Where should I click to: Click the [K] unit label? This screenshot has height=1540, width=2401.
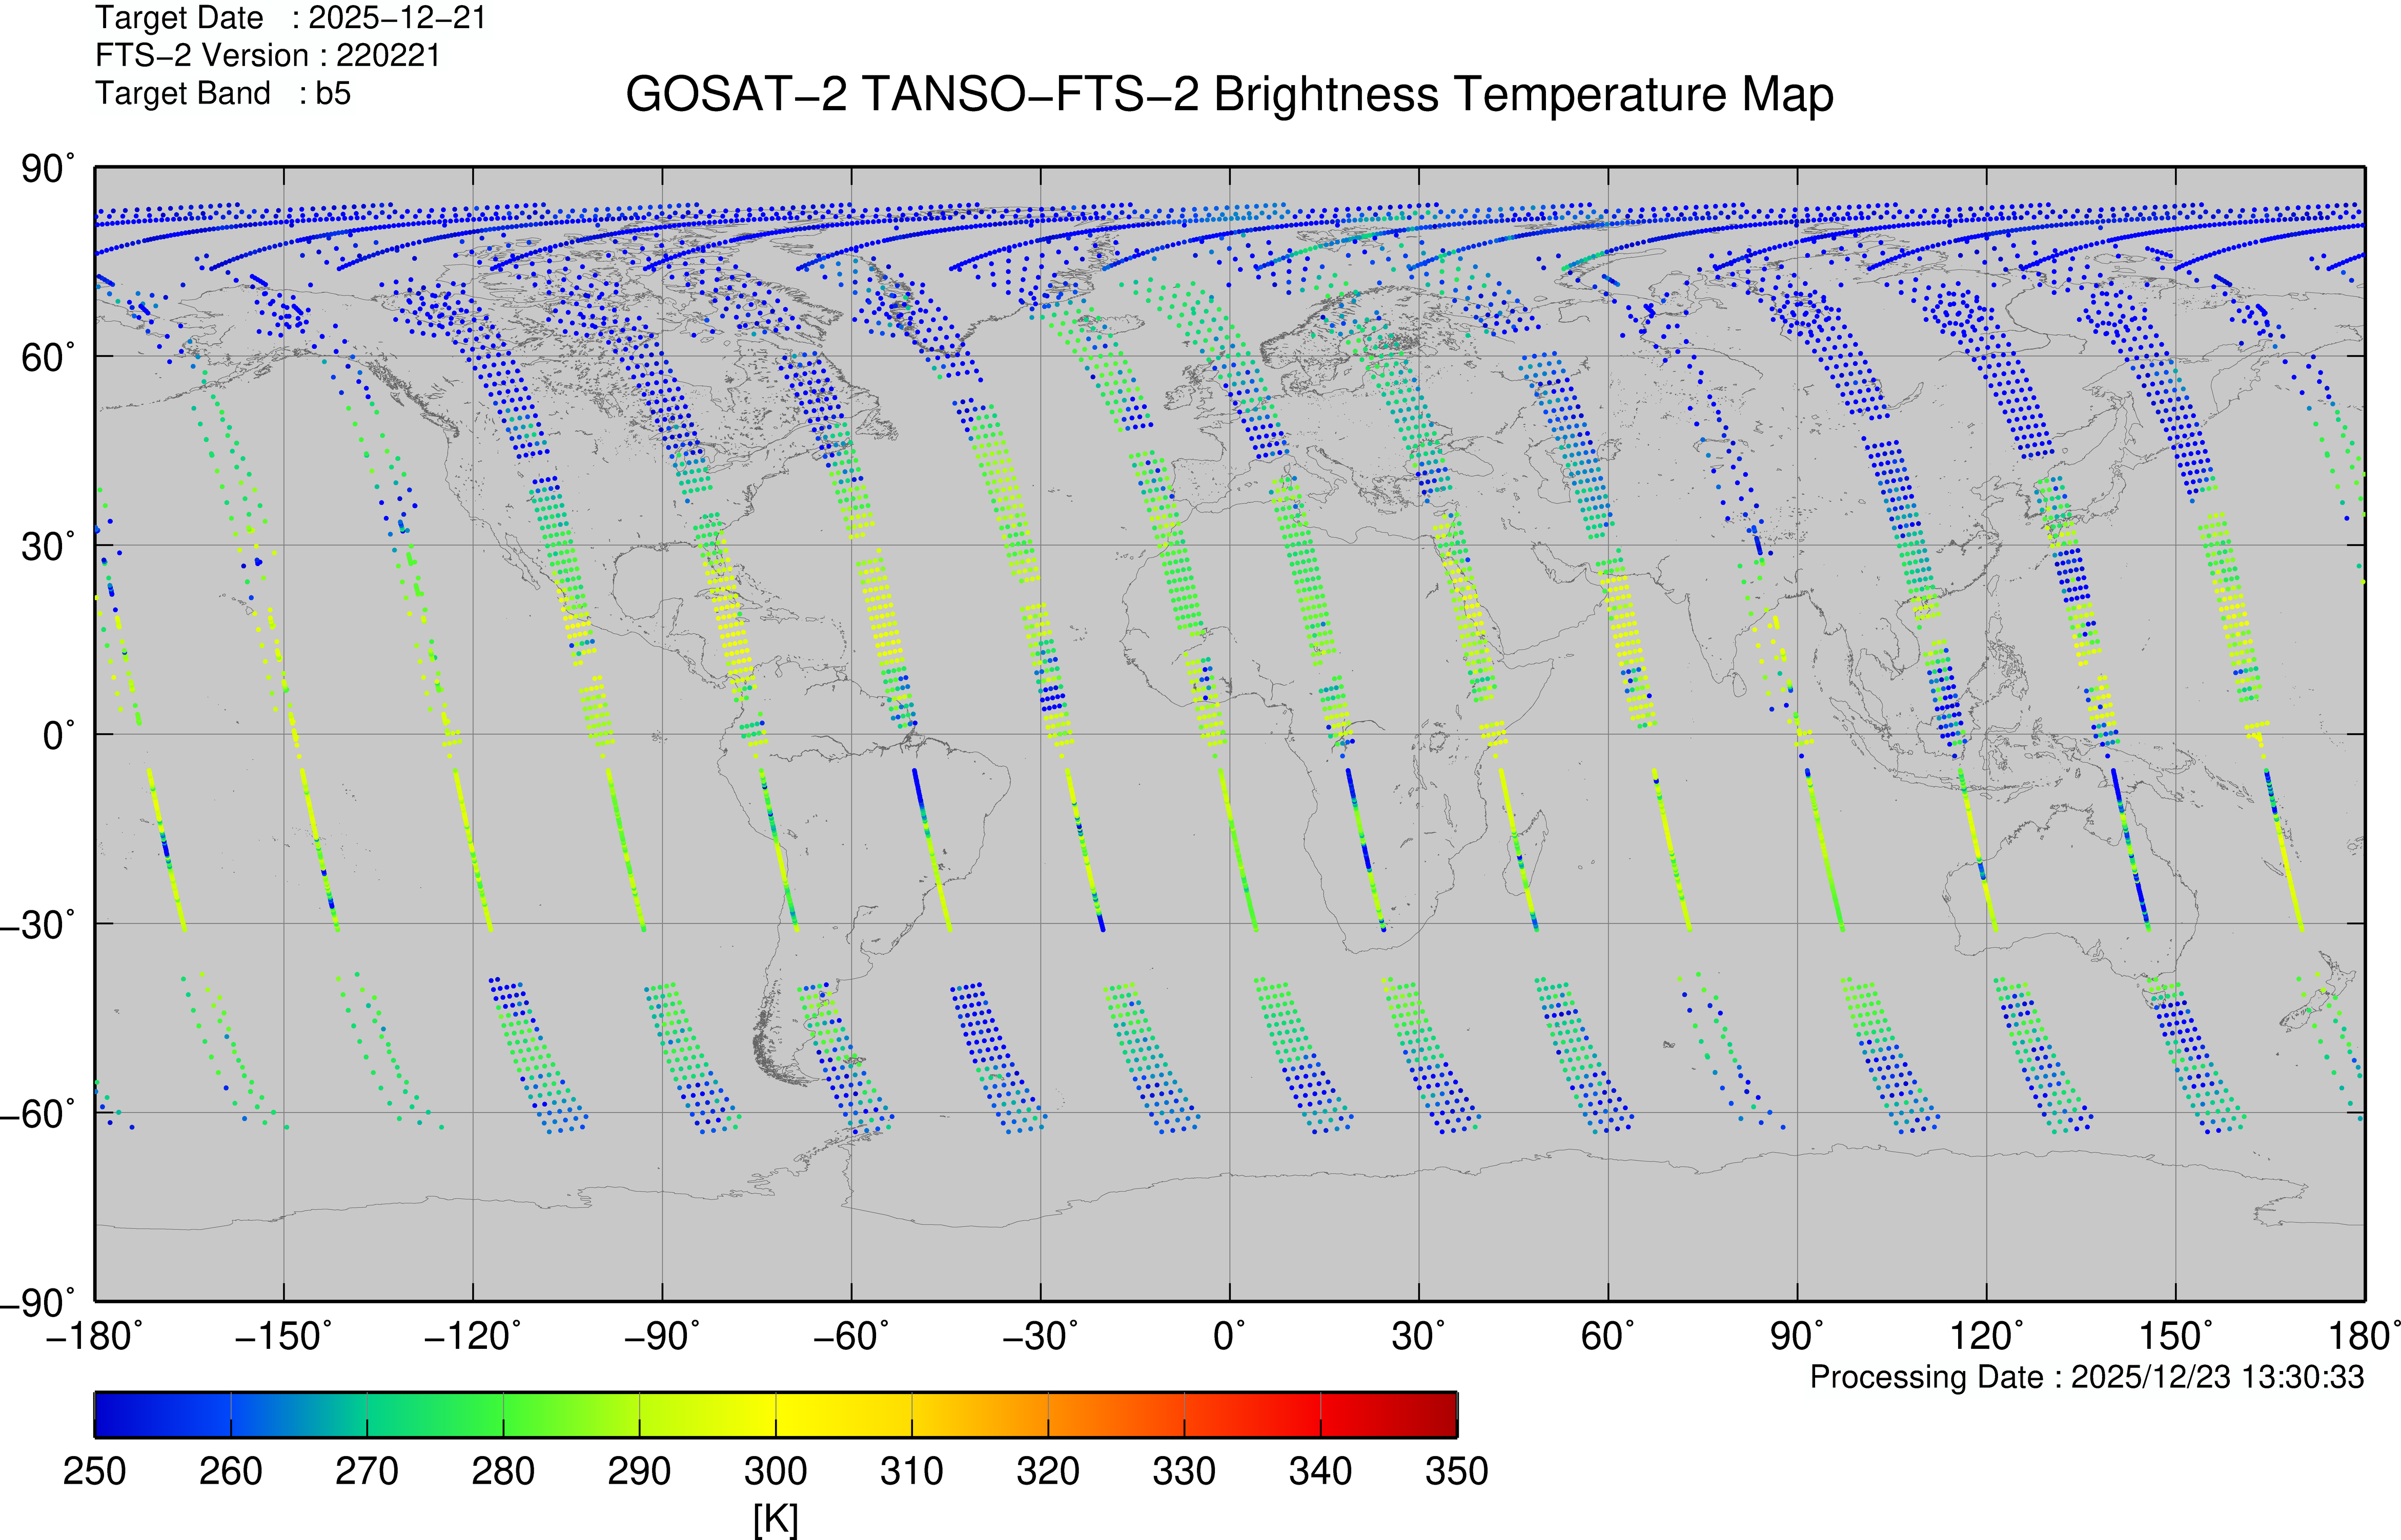coord(776,1519)
